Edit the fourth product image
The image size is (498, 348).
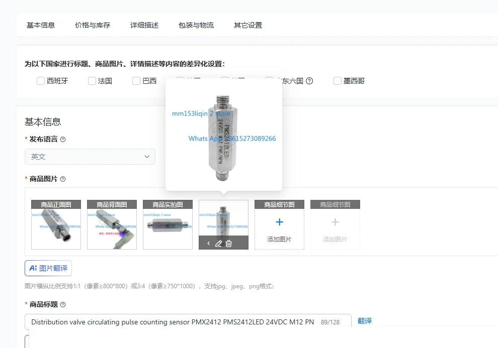(218, 244)
